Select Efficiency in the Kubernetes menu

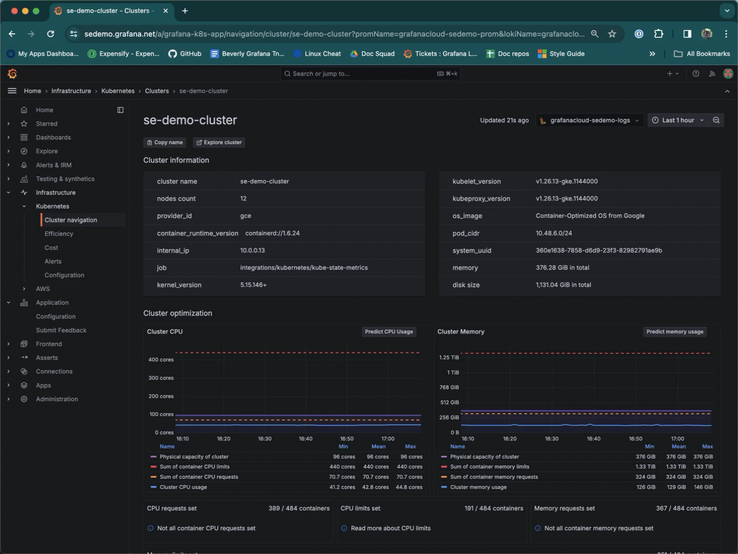coord(59,234)
